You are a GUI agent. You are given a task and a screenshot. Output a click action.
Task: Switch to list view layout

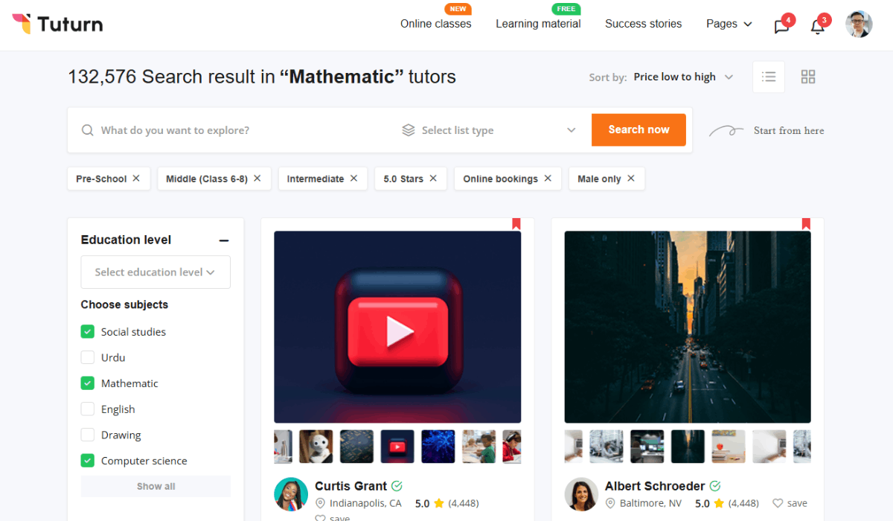click(x=769, y=77)
